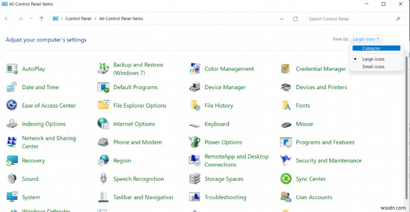This screenshot has height=212, width=410.
Task: Go forward with the Forward arrow
Action: coord(20,18)
